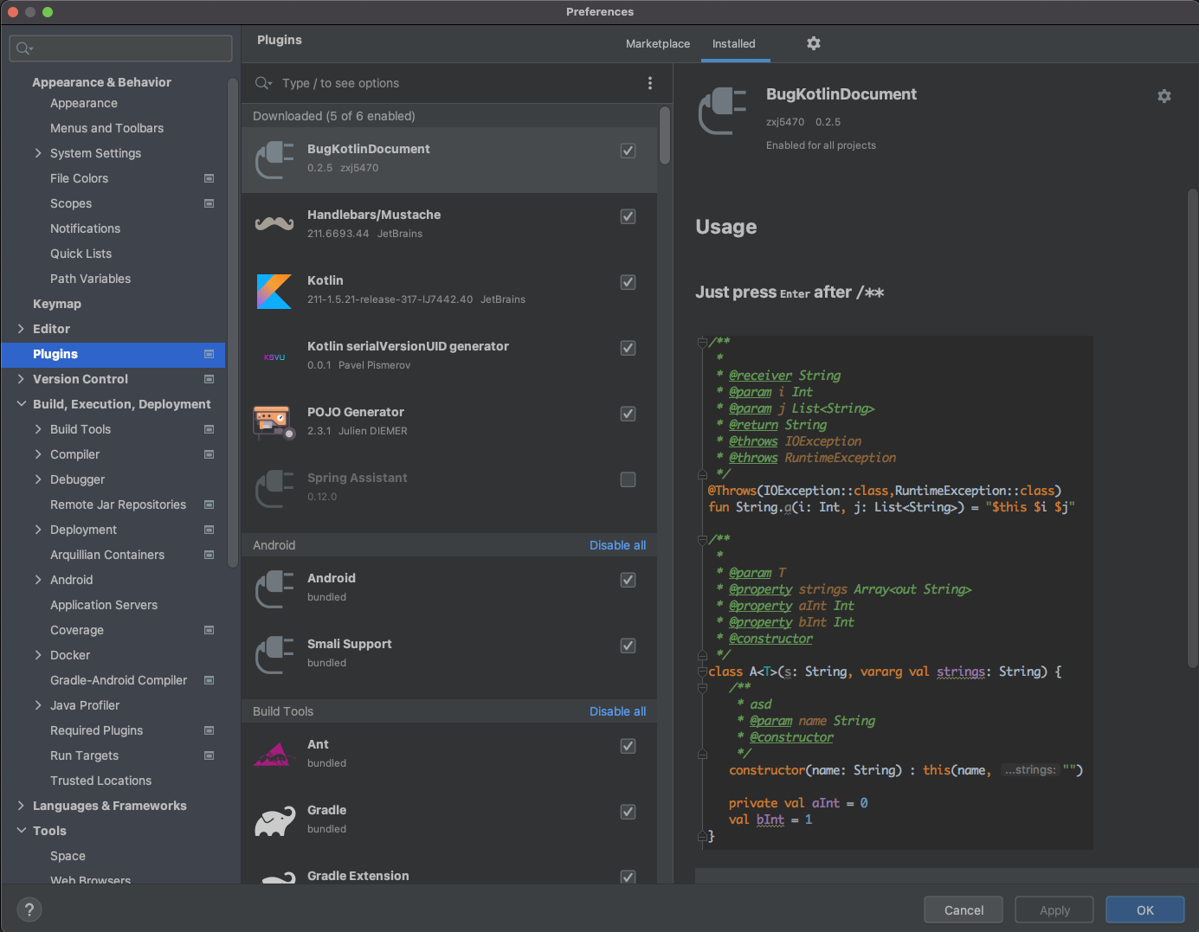This screenshot has width=1199, height=932.
Task: Click the Android bundled plugin icon
Action: (x=274, y=588)
